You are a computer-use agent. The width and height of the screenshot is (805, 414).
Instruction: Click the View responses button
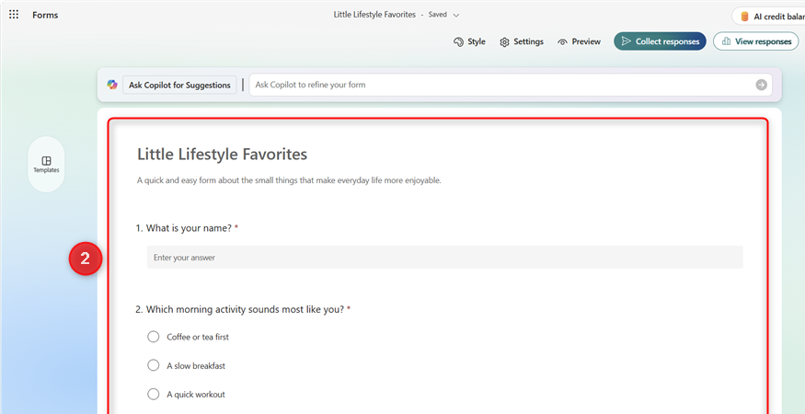[x=755, y=41]
